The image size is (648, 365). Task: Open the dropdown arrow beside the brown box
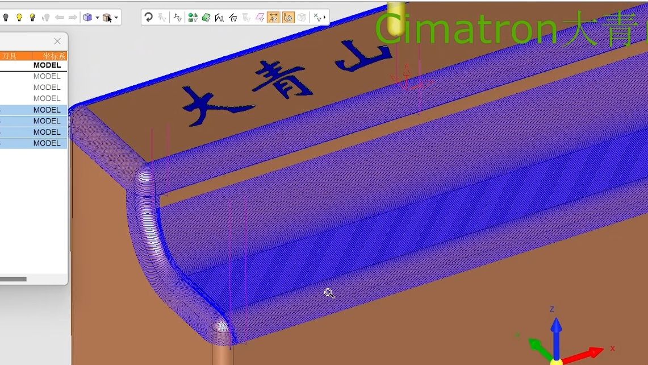(x=116, y=18)
